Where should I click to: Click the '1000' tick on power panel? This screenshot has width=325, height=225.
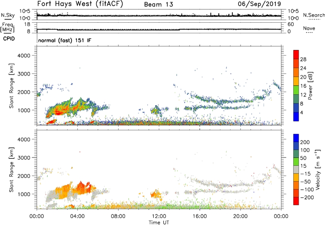pyautogui.click(x=24, y=110)
